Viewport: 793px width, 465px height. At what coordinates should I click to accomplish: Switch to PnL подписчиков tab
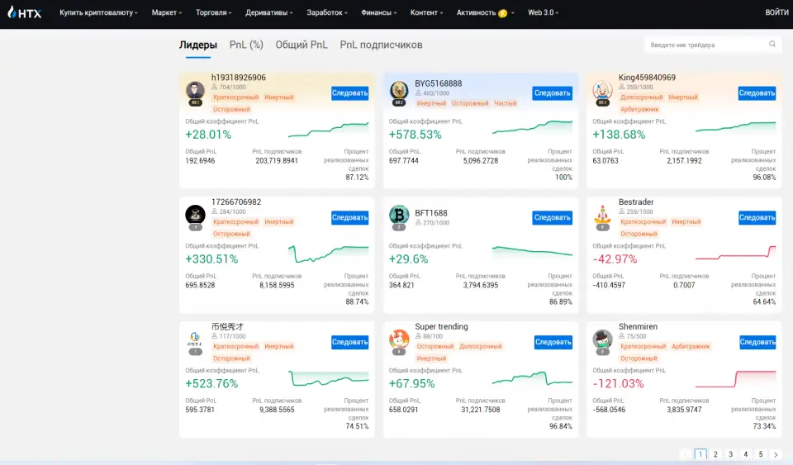click(x=381, y=45)
